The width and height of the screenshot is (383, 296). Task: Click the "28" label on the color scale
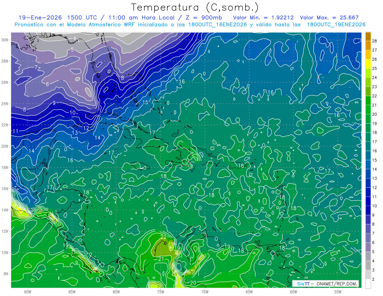pyautogui.click(x=375, y=41)
